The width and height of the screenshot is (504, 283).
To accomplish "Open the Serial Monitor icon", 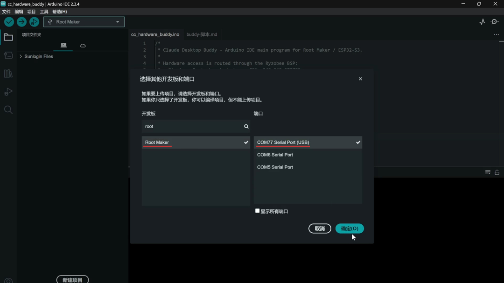I will tap(495, 22).
